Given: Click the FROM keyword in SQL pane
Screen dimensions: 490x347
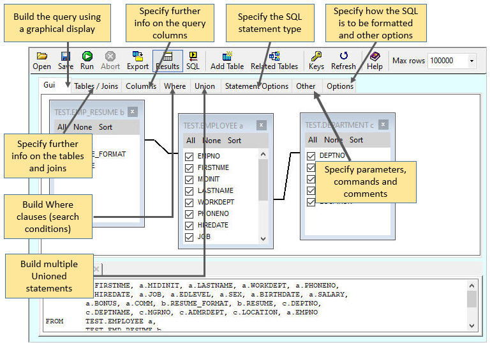Looking at the screenshot, I should tap(54, 321).
